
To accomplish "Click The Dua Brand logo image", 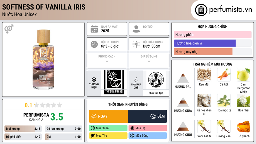I will [114, 82].
